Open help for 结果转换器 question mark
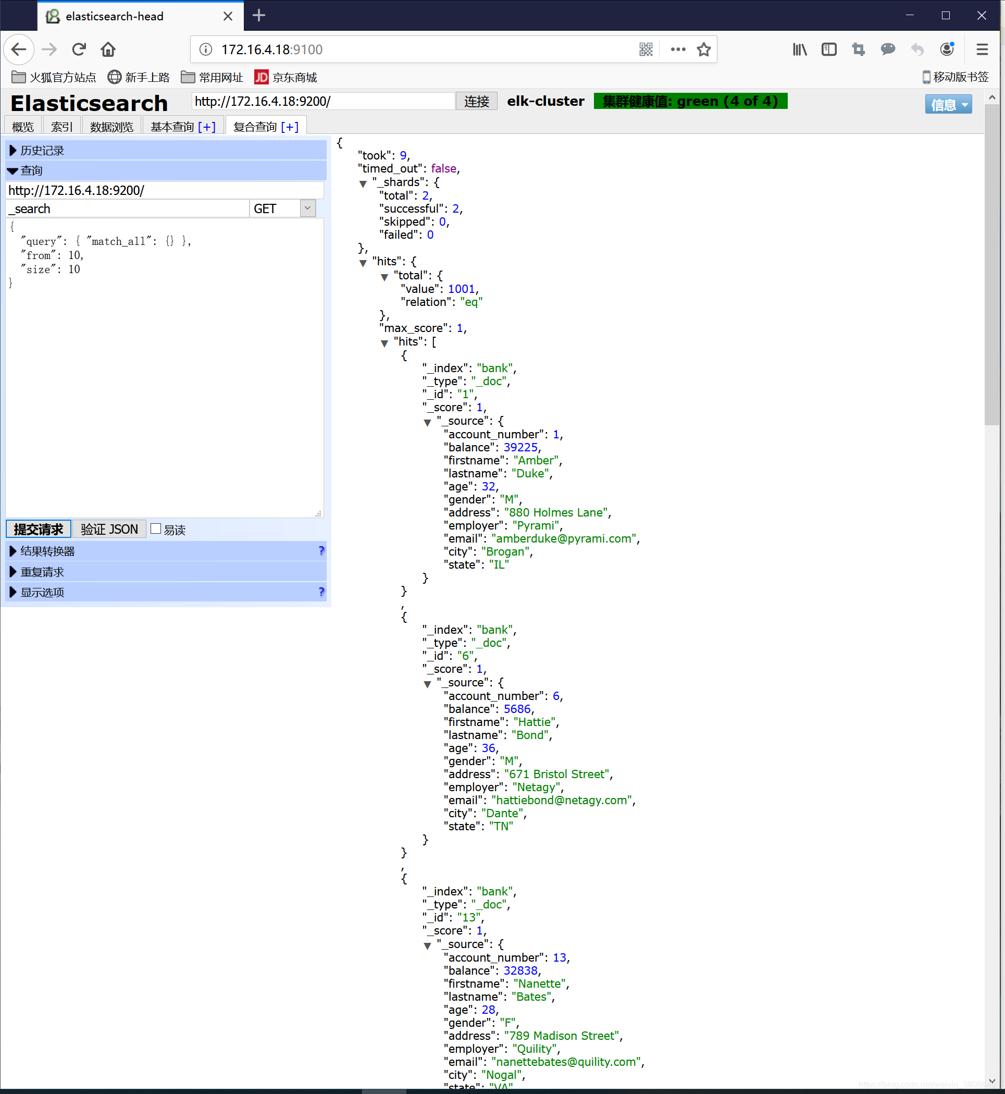 point(321,550)
